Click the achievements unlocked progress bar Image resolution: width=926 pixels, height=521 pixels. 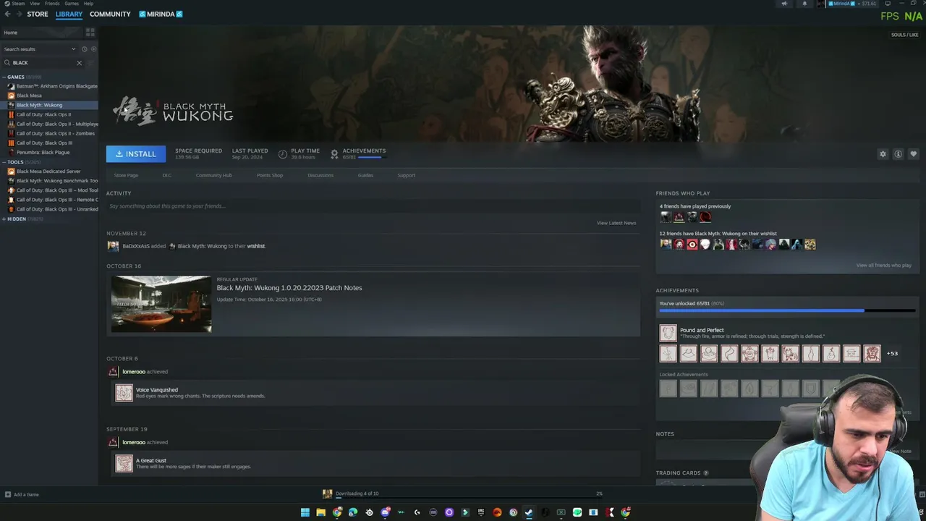point(787,310)
